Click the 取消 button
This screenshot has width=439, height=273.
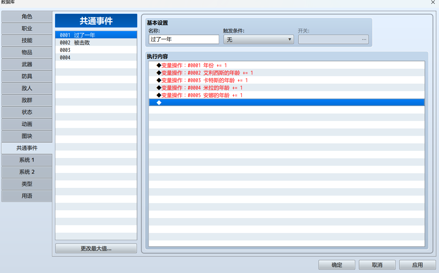377,265
